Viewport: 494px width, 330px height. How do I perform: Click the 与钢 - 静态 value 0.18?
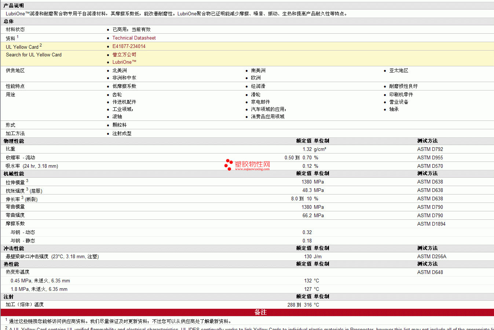pyautogui.click(x=307, y=241)
